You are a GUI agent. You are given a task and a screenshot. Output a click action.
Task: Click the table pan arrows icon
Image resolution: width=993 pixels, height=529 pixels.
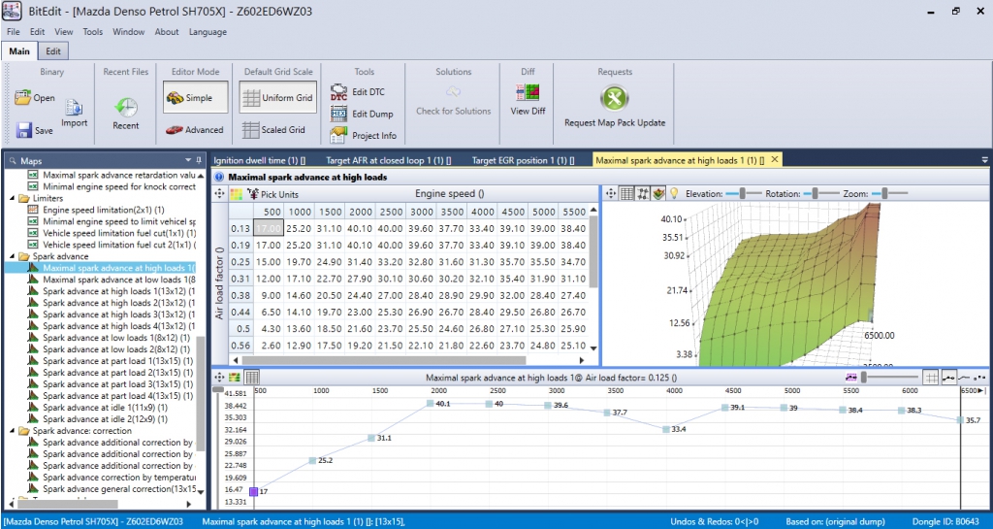tap(219, 194)
